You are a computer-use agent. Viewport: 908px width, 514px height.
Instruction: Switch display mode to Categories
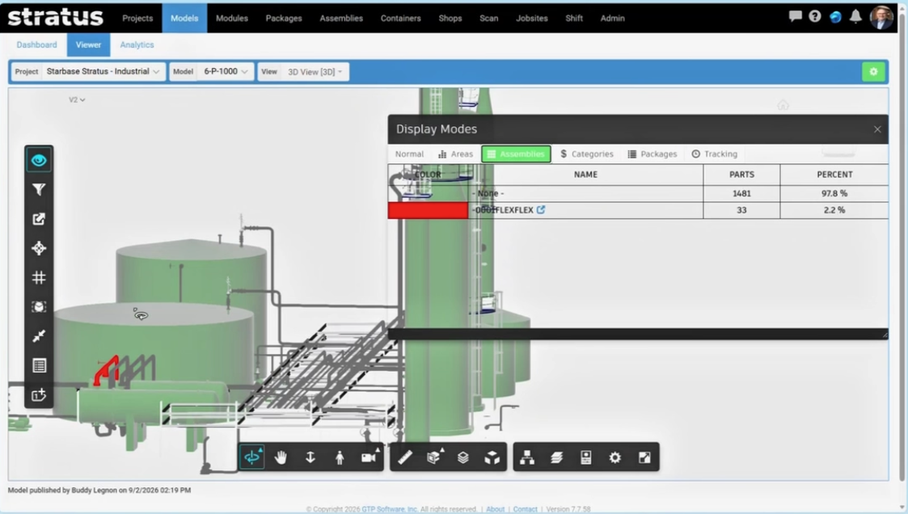click(x=587, y=154)
